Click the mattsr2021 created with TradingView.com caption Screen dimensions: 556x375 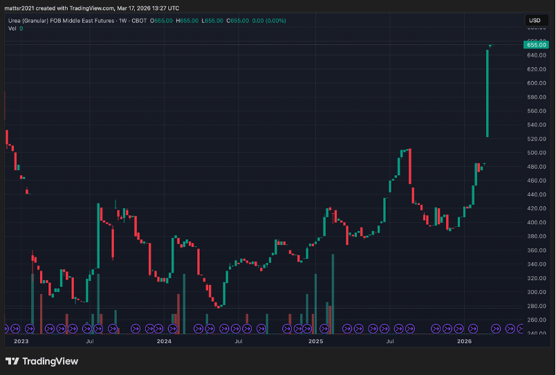[x=91, y=8]
